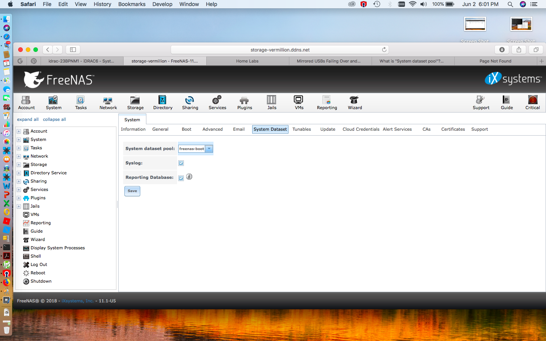Click the collapse all link
The height and width of the screenshot is (341, 546).
[54, 119]
